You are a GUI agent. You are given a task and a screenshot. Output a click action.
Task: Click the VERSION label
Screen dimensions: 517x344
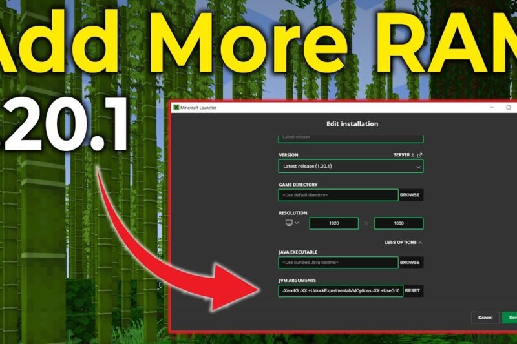[288, 155]
